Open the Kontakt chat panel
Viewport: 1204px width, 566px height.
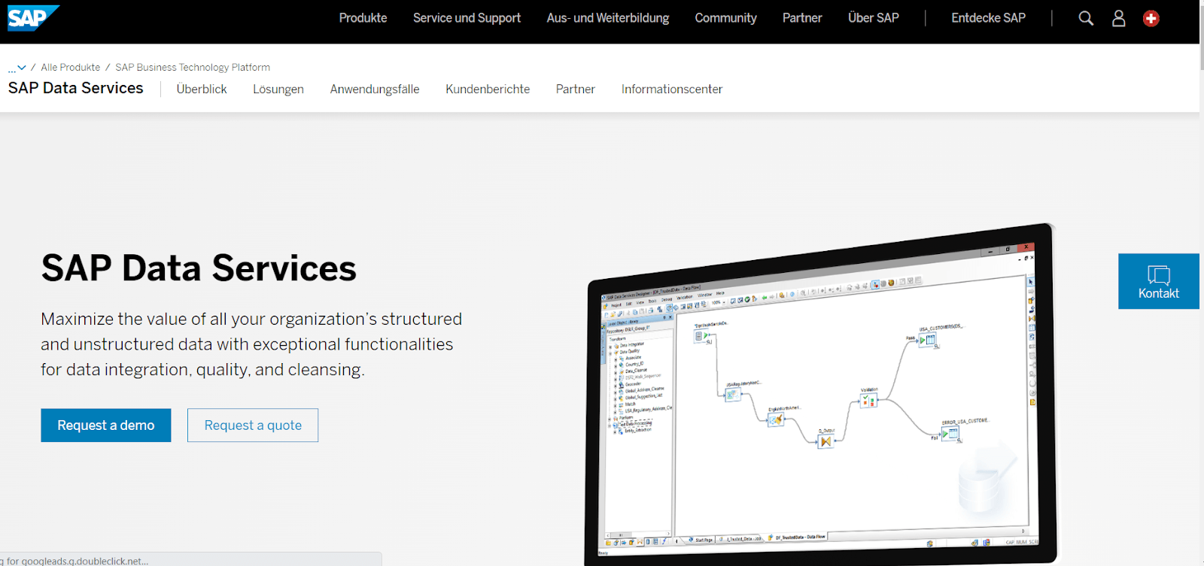[x=1158, y=281]
